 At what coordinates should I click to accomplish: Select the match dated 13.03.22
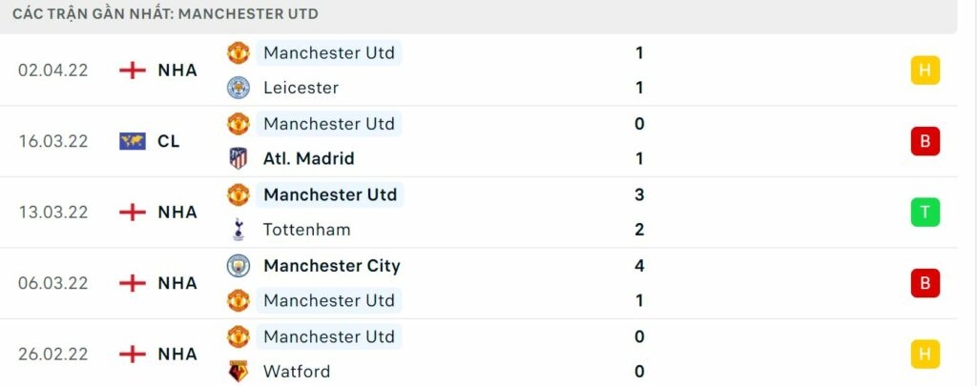tap(53, 212)
